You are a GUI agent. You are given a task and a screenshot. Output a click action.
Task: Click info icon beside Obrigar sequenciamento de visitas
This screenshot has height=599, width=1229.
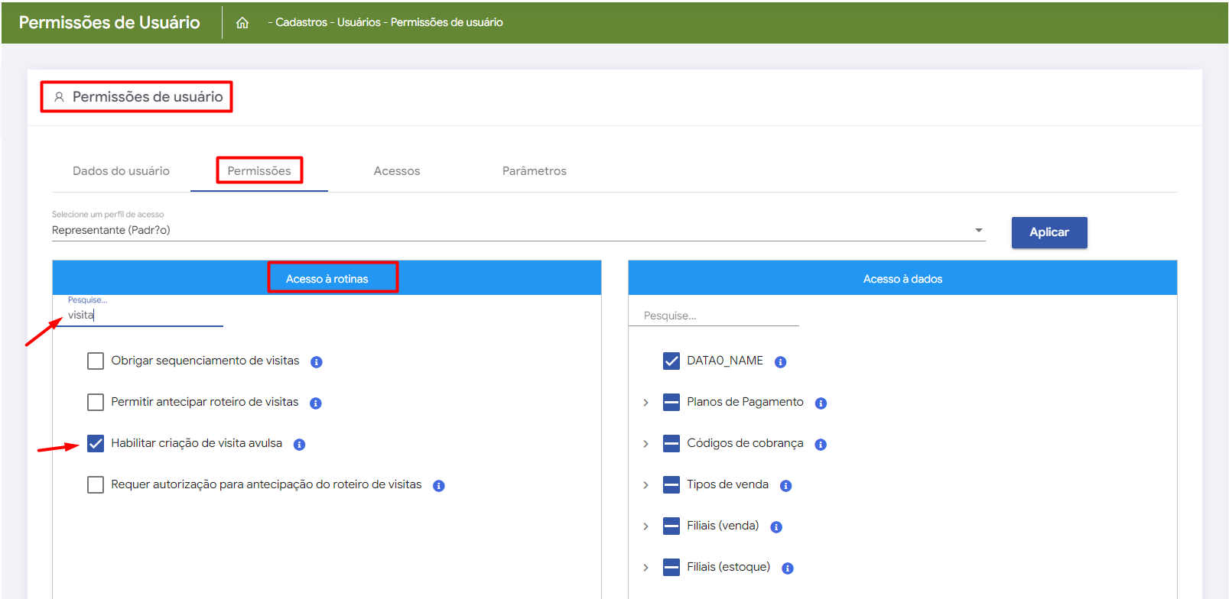pos(316,362)
